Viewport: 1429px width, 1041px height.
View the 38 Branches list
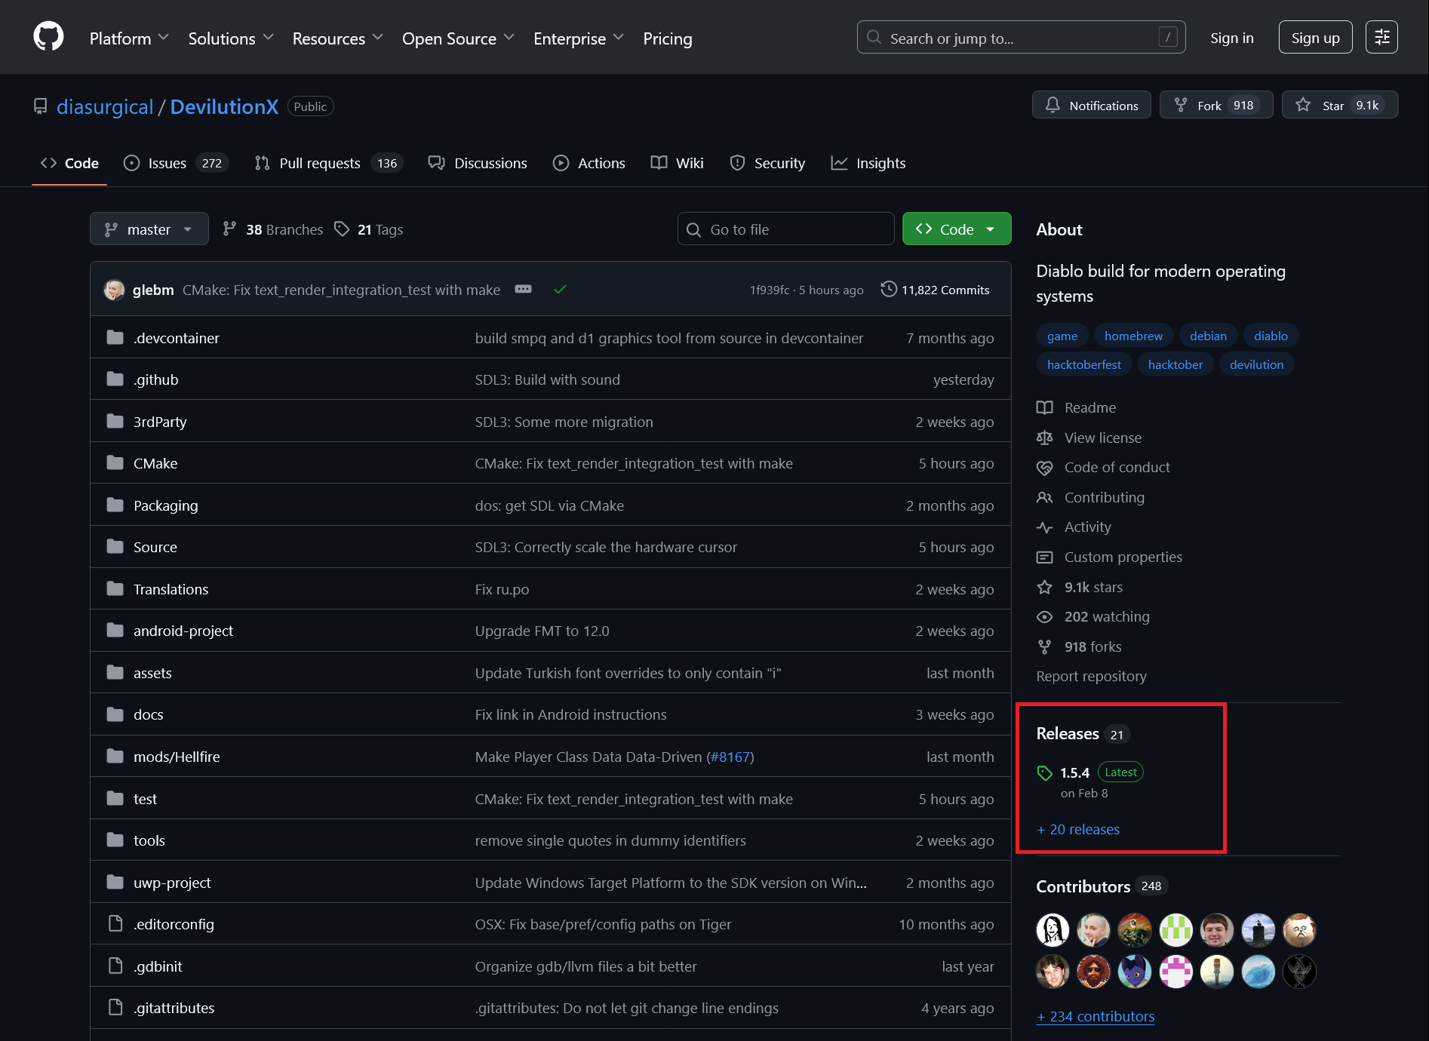click(x=273, y=229)
